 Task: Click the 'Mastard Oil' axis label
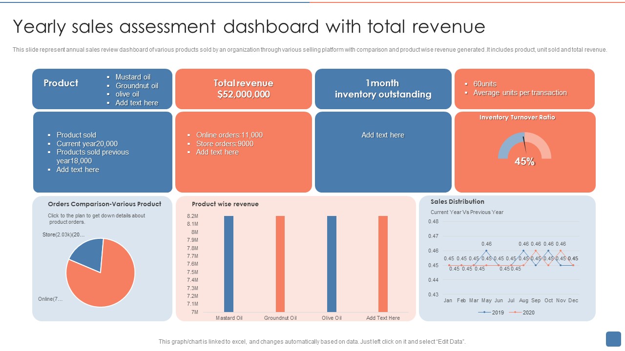click(229, 318)
